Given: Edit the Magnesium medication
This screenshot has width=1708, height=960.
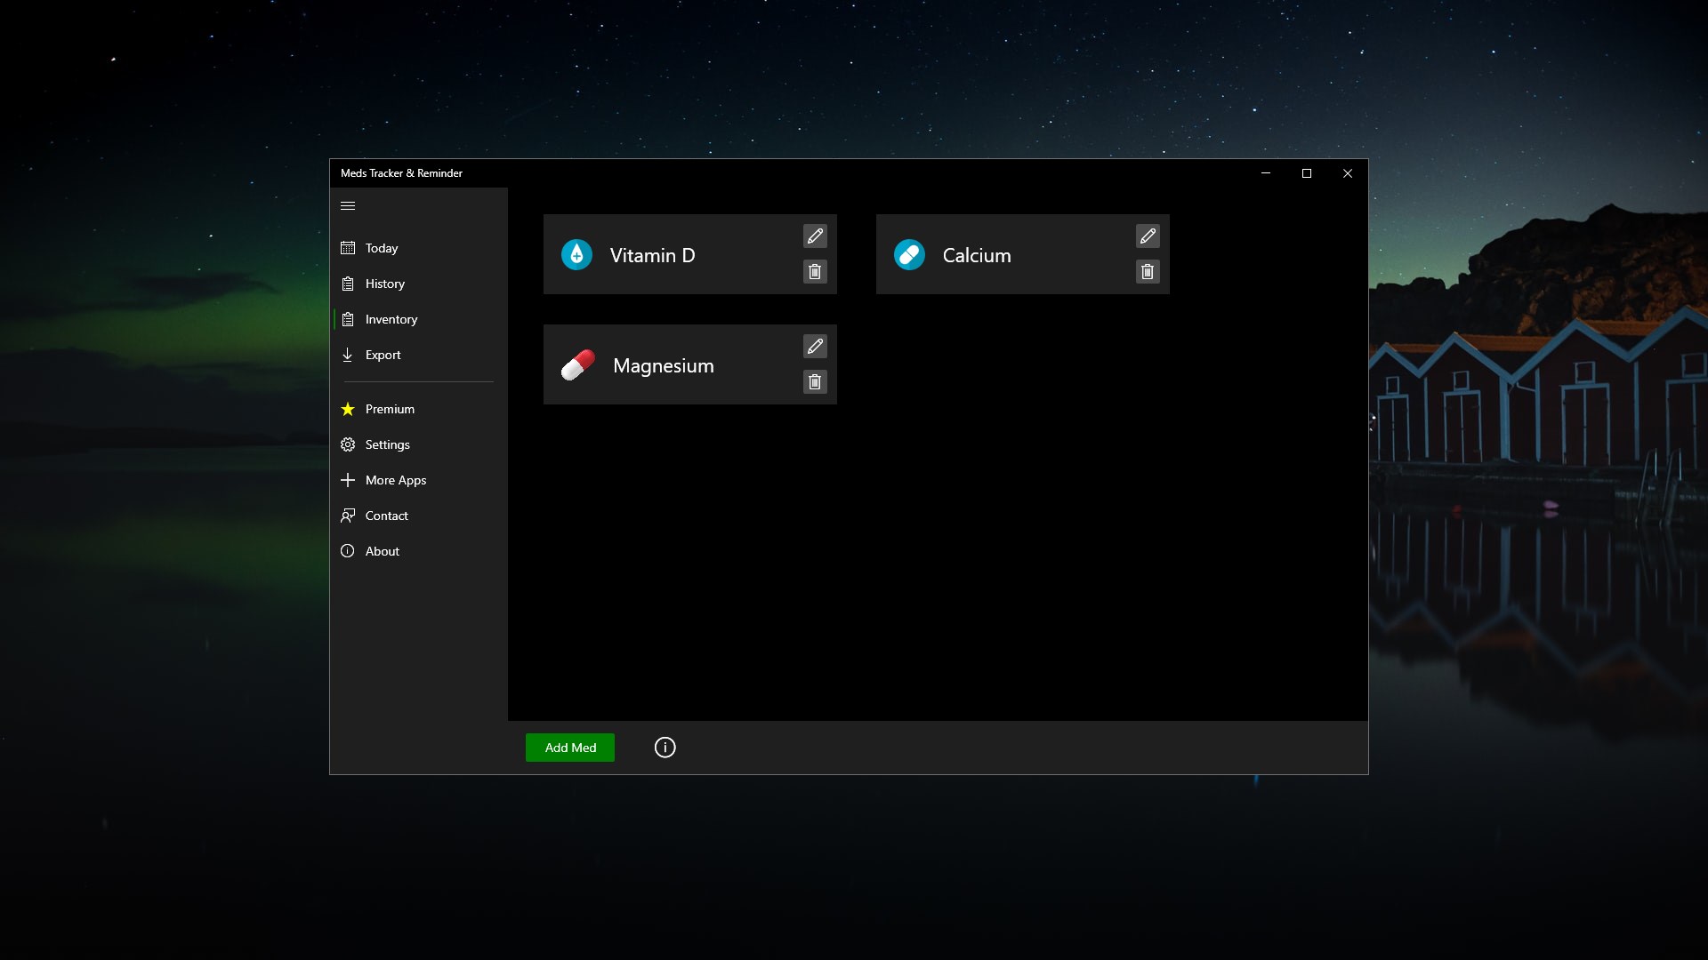Looking at the screenshot, I should [815, 347].
